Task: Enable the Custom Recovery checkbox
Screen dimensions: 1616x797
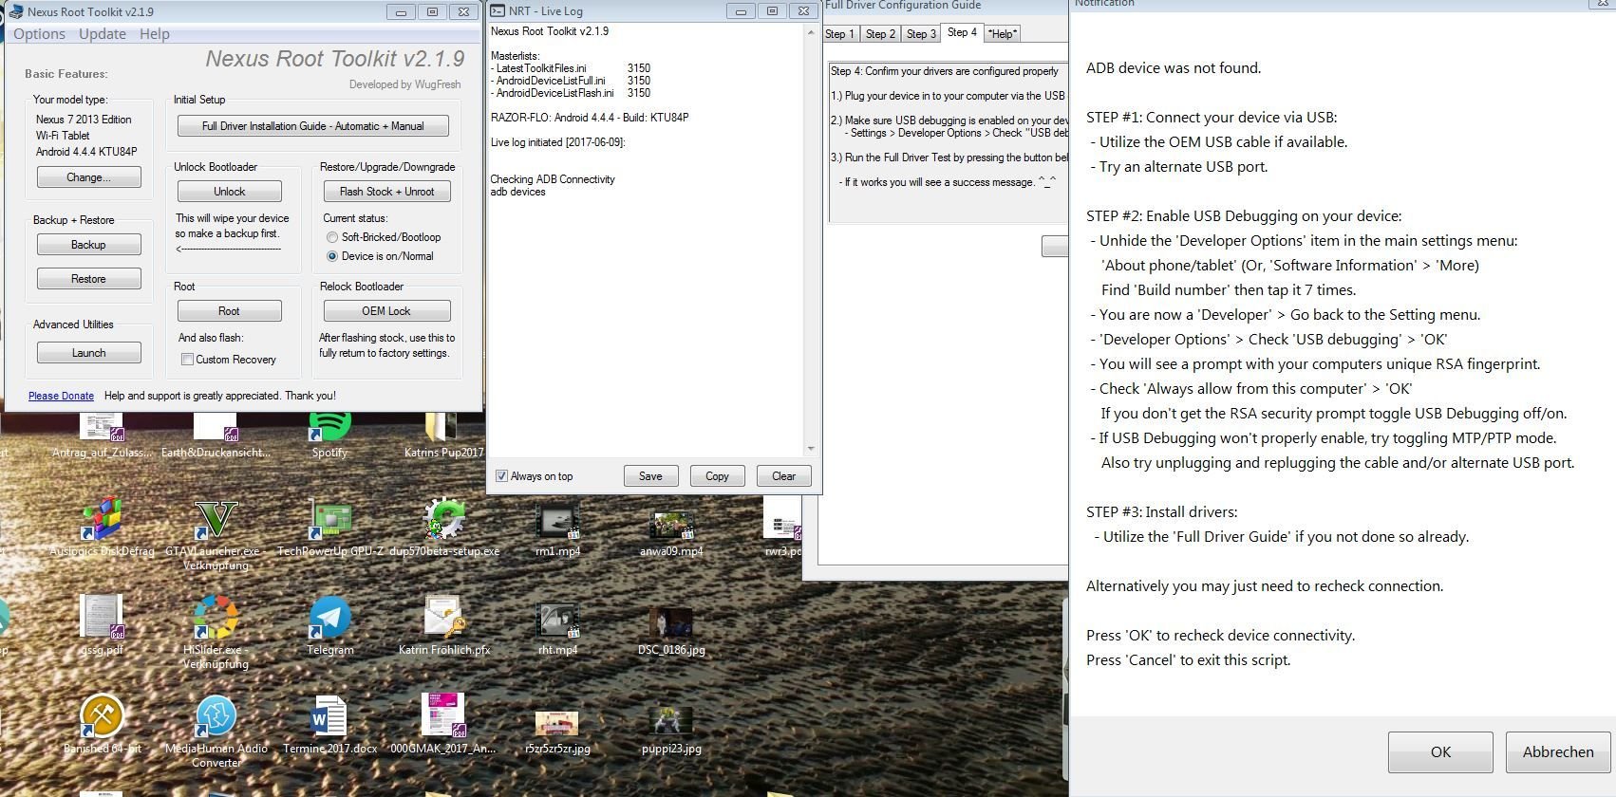Action: point(187,360)
